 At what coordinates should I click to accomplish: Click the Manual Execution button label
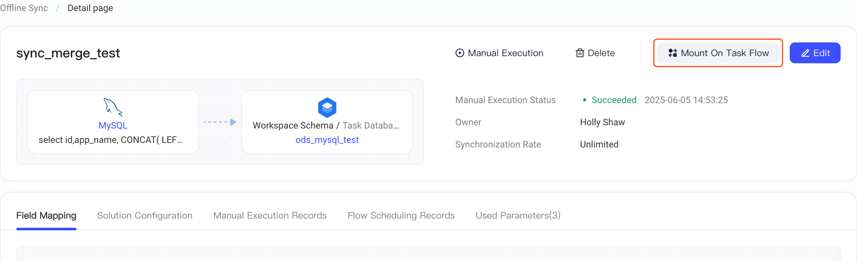pos(505,53)
